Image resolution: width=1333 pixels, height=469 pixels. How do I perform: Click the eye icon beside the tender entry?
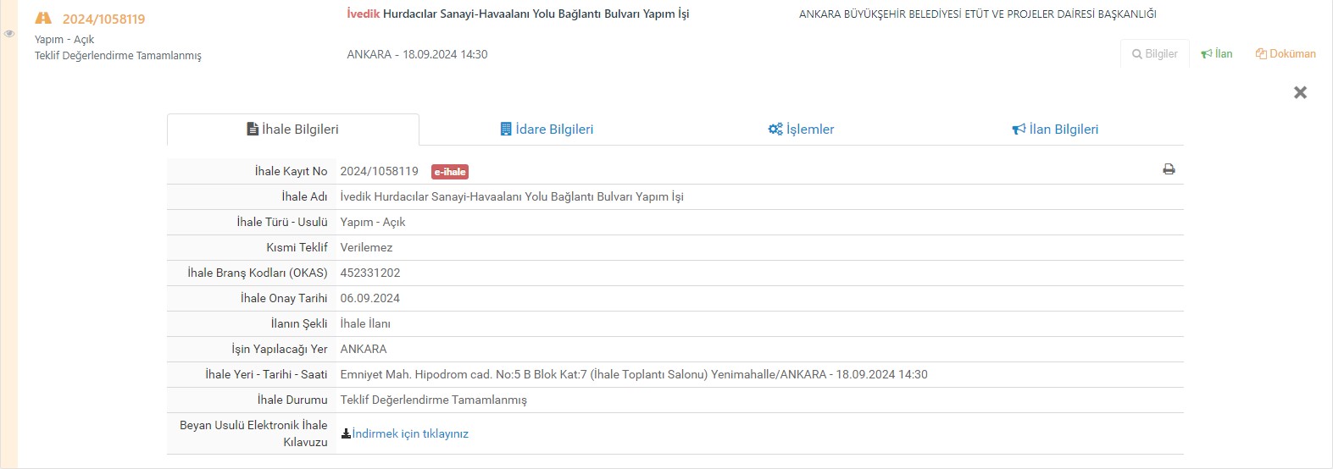9,34
